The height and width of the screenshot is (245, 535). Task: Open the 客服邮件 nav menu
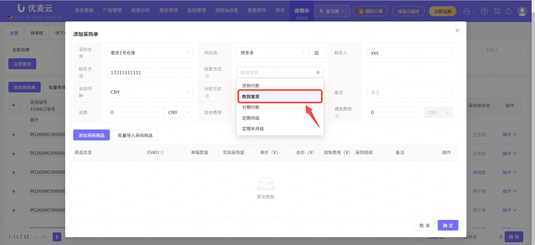(257, 10)
